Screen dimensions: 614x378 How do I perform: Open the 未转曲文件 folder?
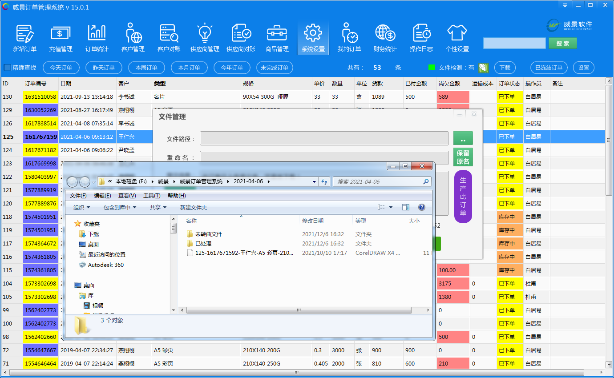click(208, 234)
